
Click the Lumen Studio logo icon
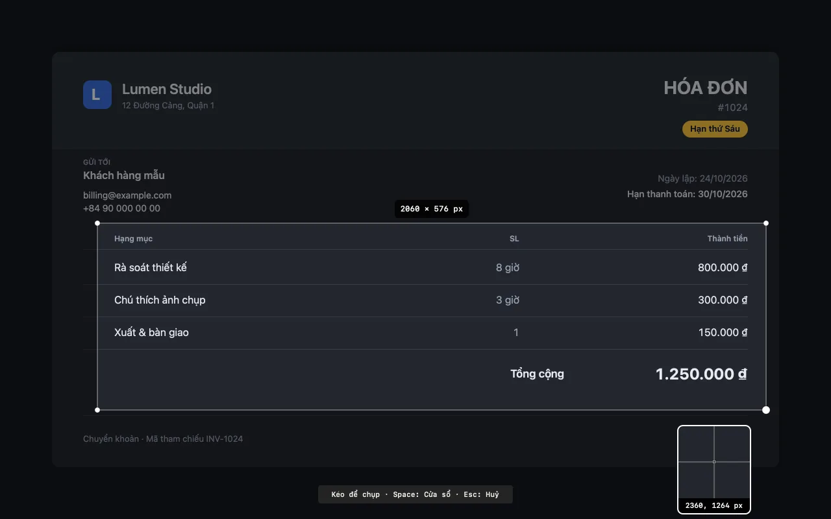(97, 95)
